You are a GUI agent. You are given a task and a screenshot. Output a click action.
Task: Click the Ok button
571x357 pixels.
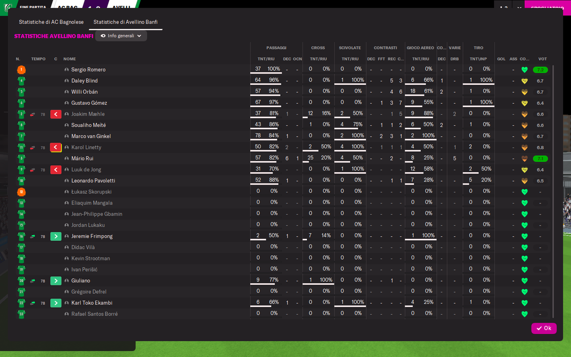coord(544,328)
